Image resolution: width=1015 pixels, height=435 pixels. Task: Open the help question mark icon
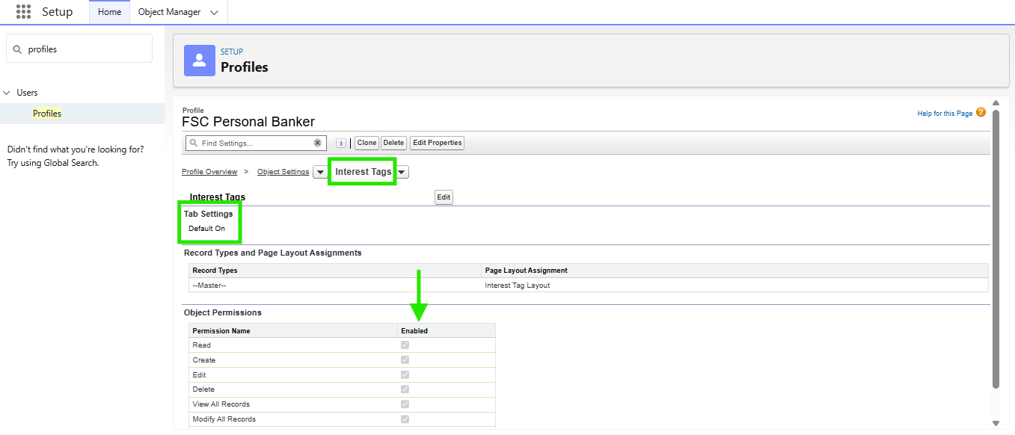point(981,113)
